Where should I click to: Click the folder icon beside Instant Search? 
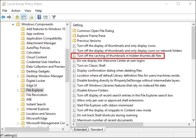[23, 104]
